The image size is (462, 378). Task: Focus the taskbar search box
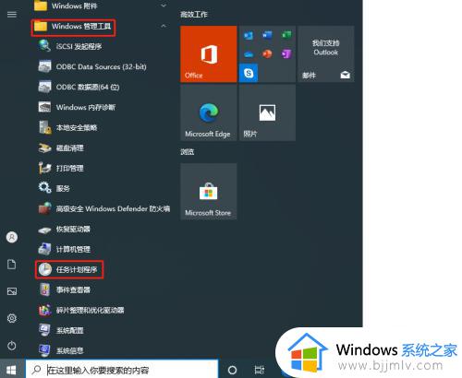coord(122,370)
